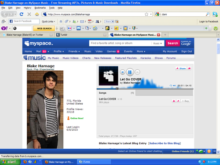Open the history dropdown next to forward button
This screenshot has width=220, height=165.
(15, 14)
